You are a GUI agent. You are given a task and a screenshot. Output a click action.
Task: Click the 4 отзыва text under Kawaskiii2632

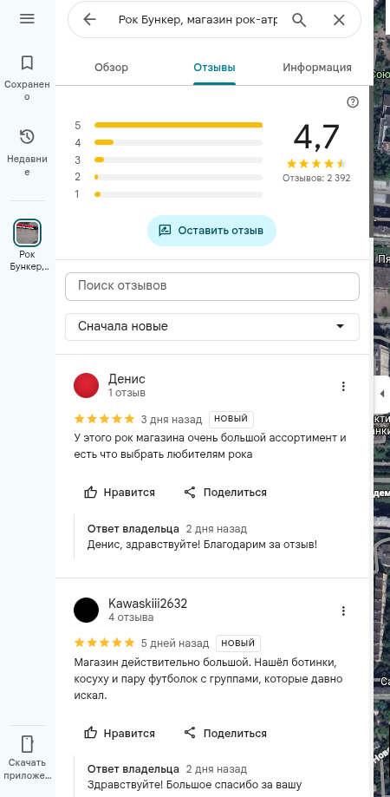[x=131, y=617]
